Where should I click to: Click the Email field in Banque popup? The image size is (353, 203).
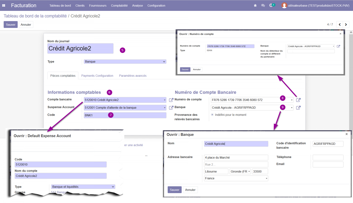pyautogui.click(x=328, y=165)
